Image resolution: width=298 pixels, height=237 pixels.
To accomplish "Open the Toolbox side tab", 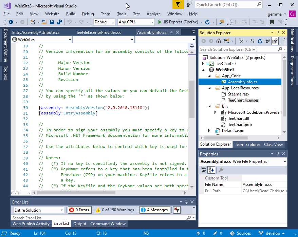I will (6, 73).
